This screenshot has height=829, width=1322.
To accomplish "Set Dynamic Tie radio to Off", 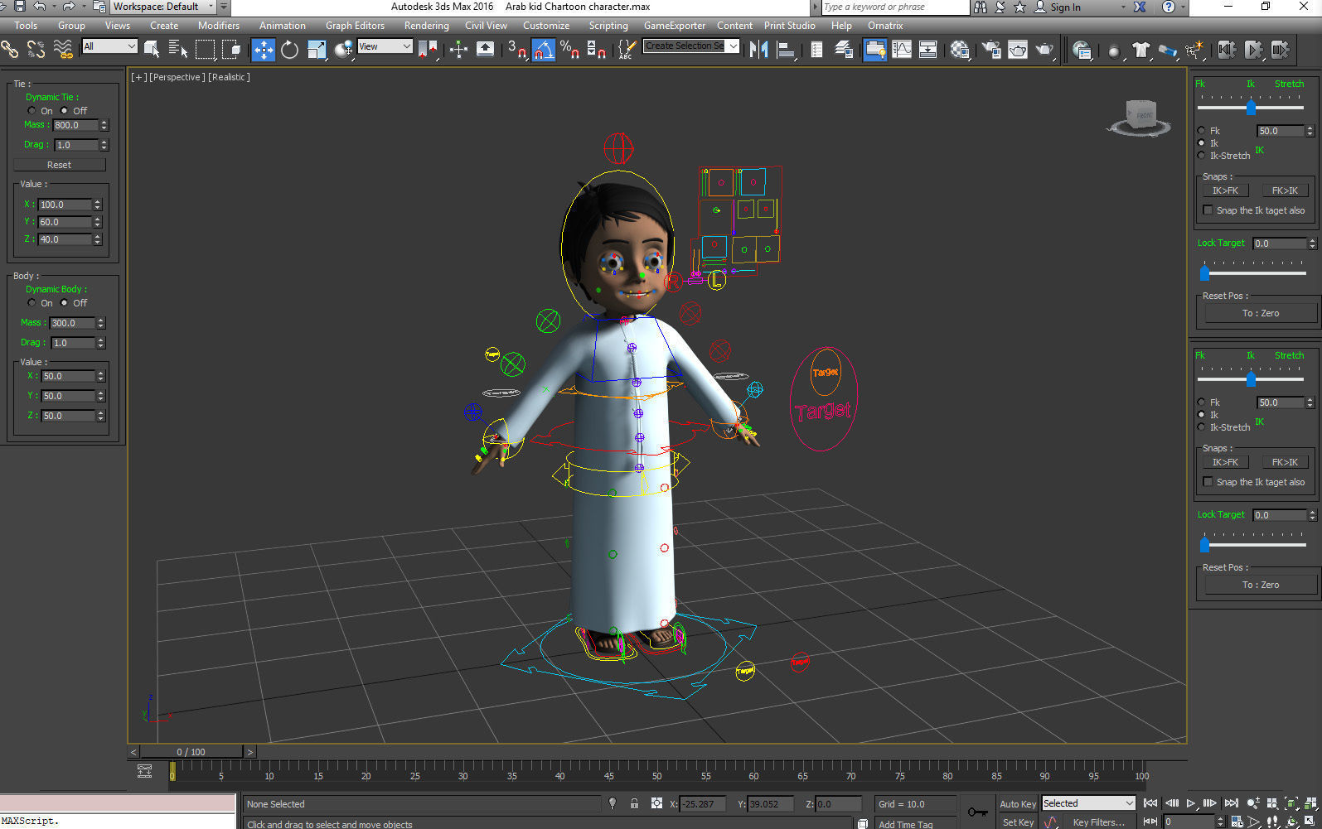I will click(x=64, y=111).
